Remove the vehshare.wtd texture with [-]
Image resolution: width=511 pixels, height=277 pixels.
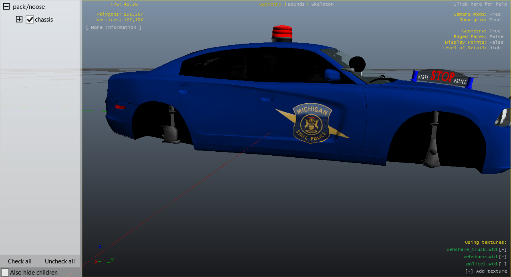pyautogui.click(x=503, y=257)
